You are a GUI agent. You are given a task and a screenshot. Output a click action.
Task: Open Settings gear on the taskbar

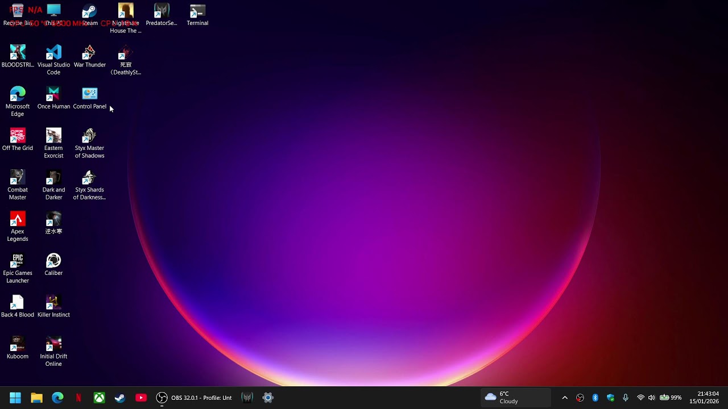click(268, 398)
